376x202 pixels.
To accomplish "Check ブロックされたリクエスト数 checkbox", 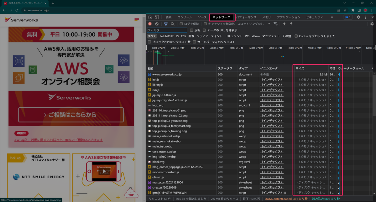I will (x=149, y=42).
